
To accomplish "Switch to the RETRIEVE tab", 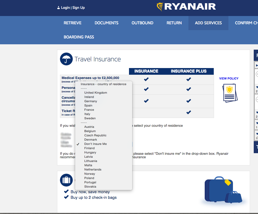I will pos(72,23).
